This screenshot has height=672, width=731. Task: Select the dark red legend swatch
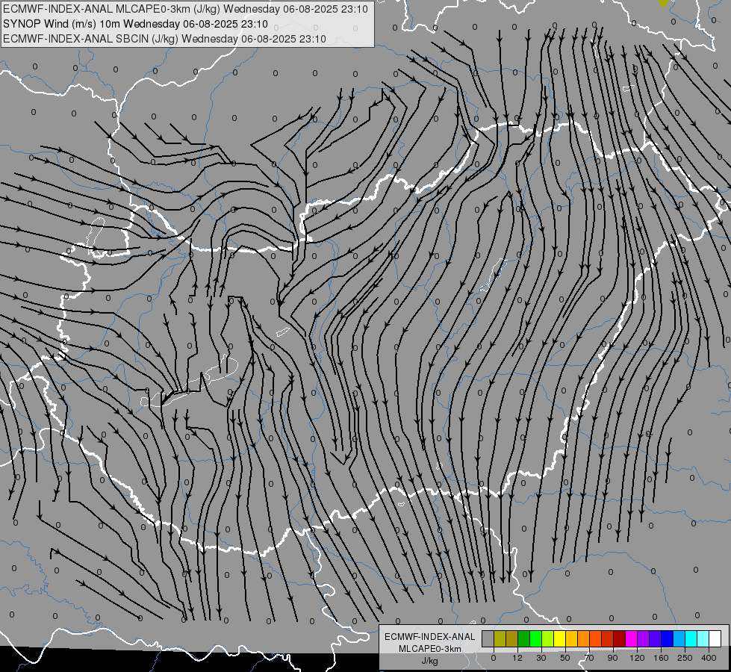pyautogui.click(x=620, y=638)
